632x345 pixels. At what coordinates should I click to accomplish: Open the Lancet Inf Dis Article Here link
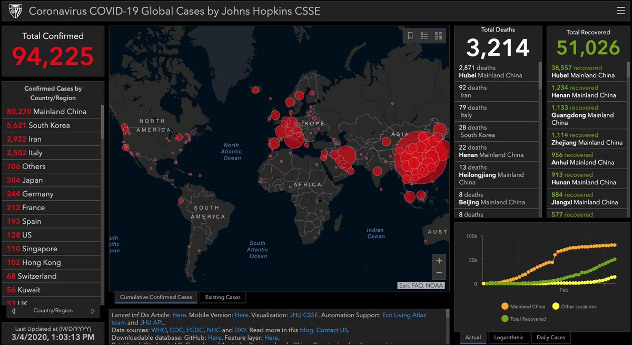179,314
